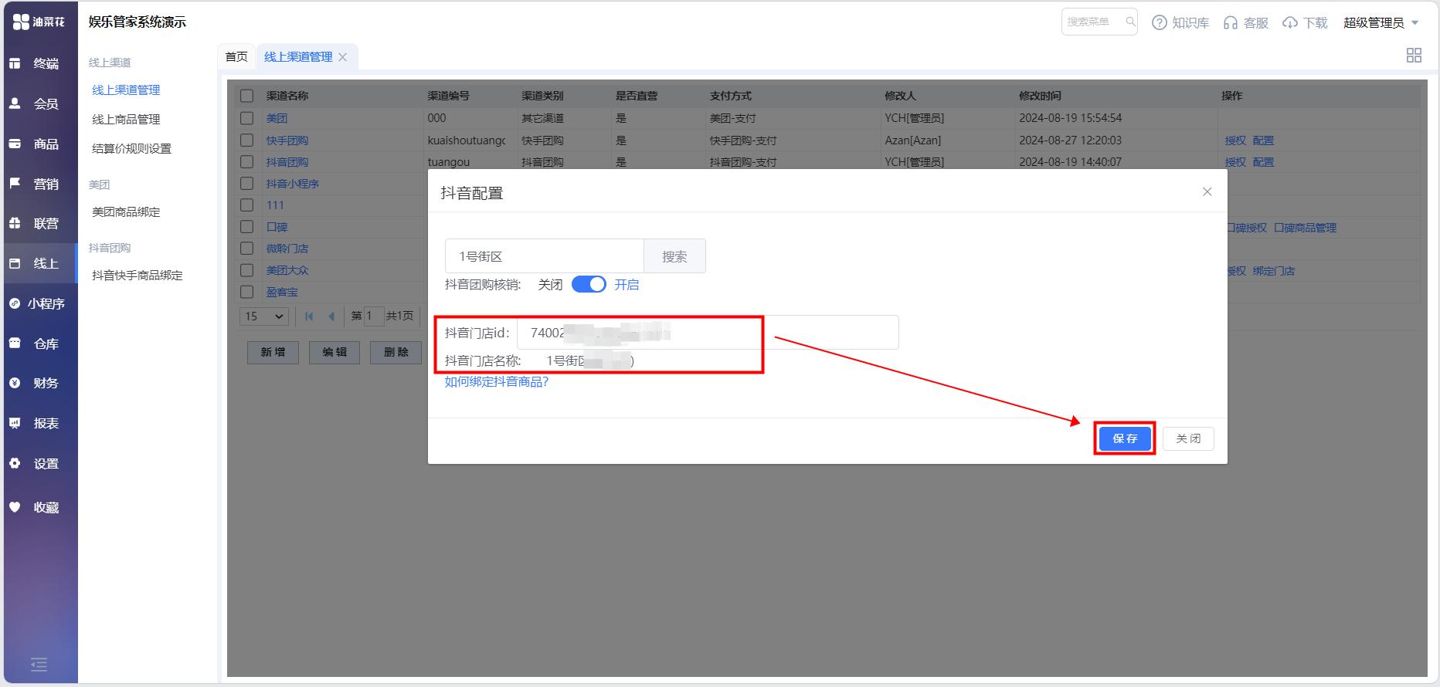
Task: Open the 美团大众 channel name link
Action: pos(287,270)
